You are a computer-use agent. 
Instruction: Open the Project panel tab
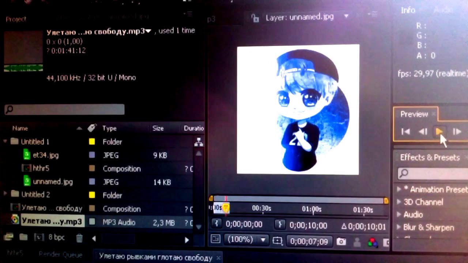16,19
